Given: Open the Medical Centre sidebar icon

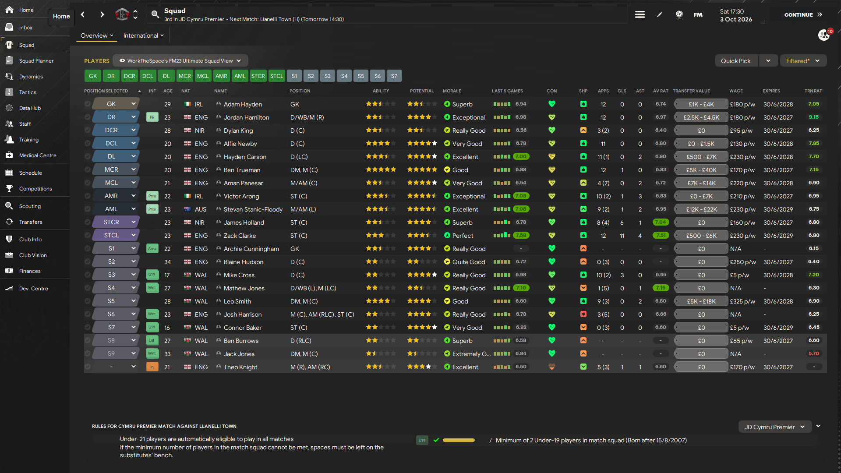Looking at the screenshot, I should [x=9, y=155].
